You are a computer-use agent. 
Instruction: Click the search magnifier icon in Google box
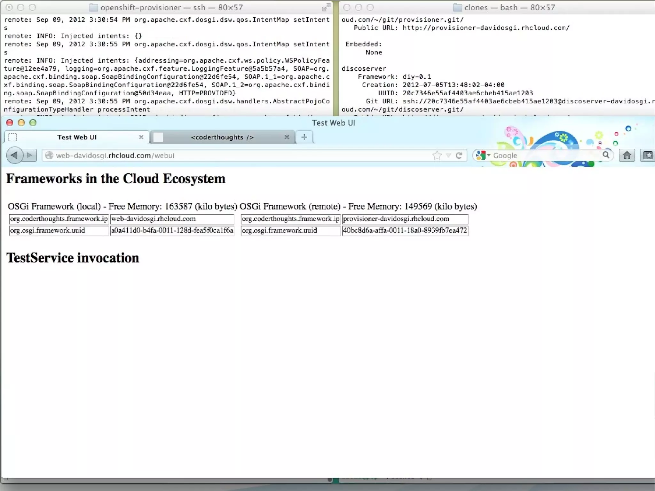tap(606, 155)
